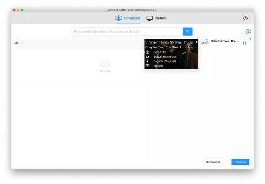265x184 pixels.
Task: Click the clock duration icon in tooltip
Action: (x=147, y=52)
